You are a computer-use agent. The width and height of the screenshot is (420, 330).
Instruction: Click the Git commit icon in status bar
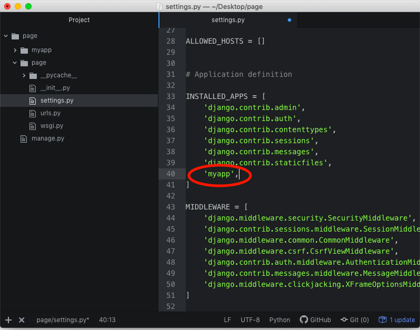pyautogui.click(x=344, y=320)
